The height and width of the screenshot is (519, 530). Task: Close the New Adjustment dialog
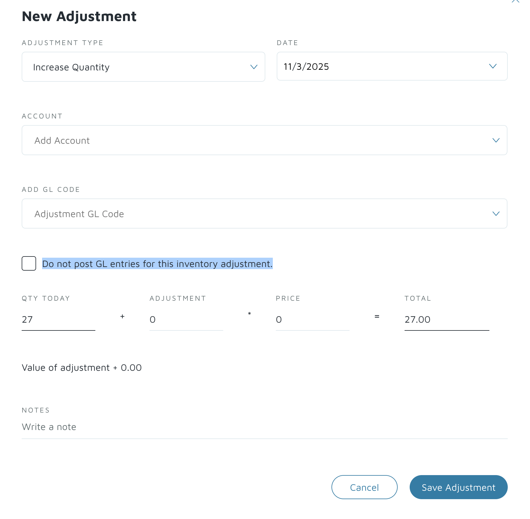coord(515,1)
